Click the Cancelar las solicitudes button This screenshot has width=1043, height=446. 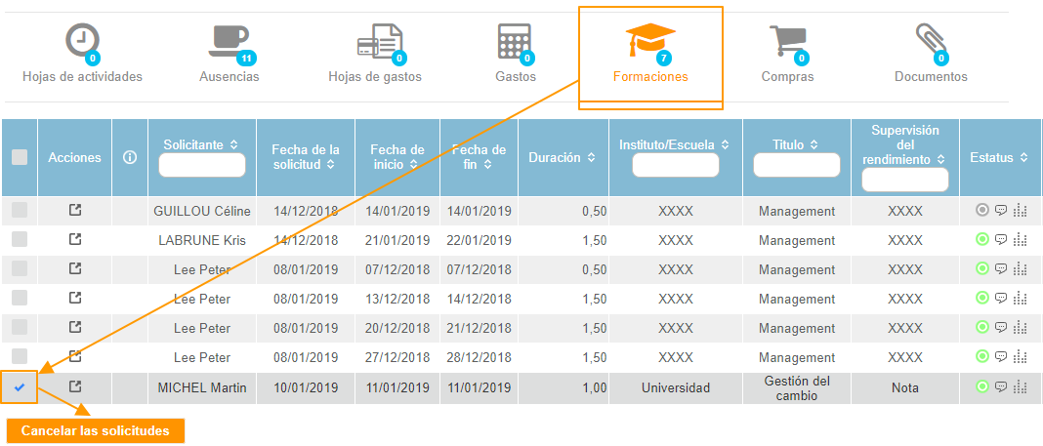(95, 430)
